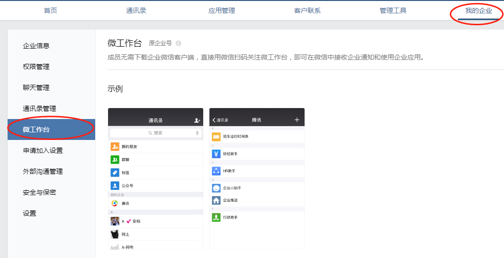Select the 管理工具 tab
Screen dimensions: 504x258
pyautogui.click(x=393, y=10)
